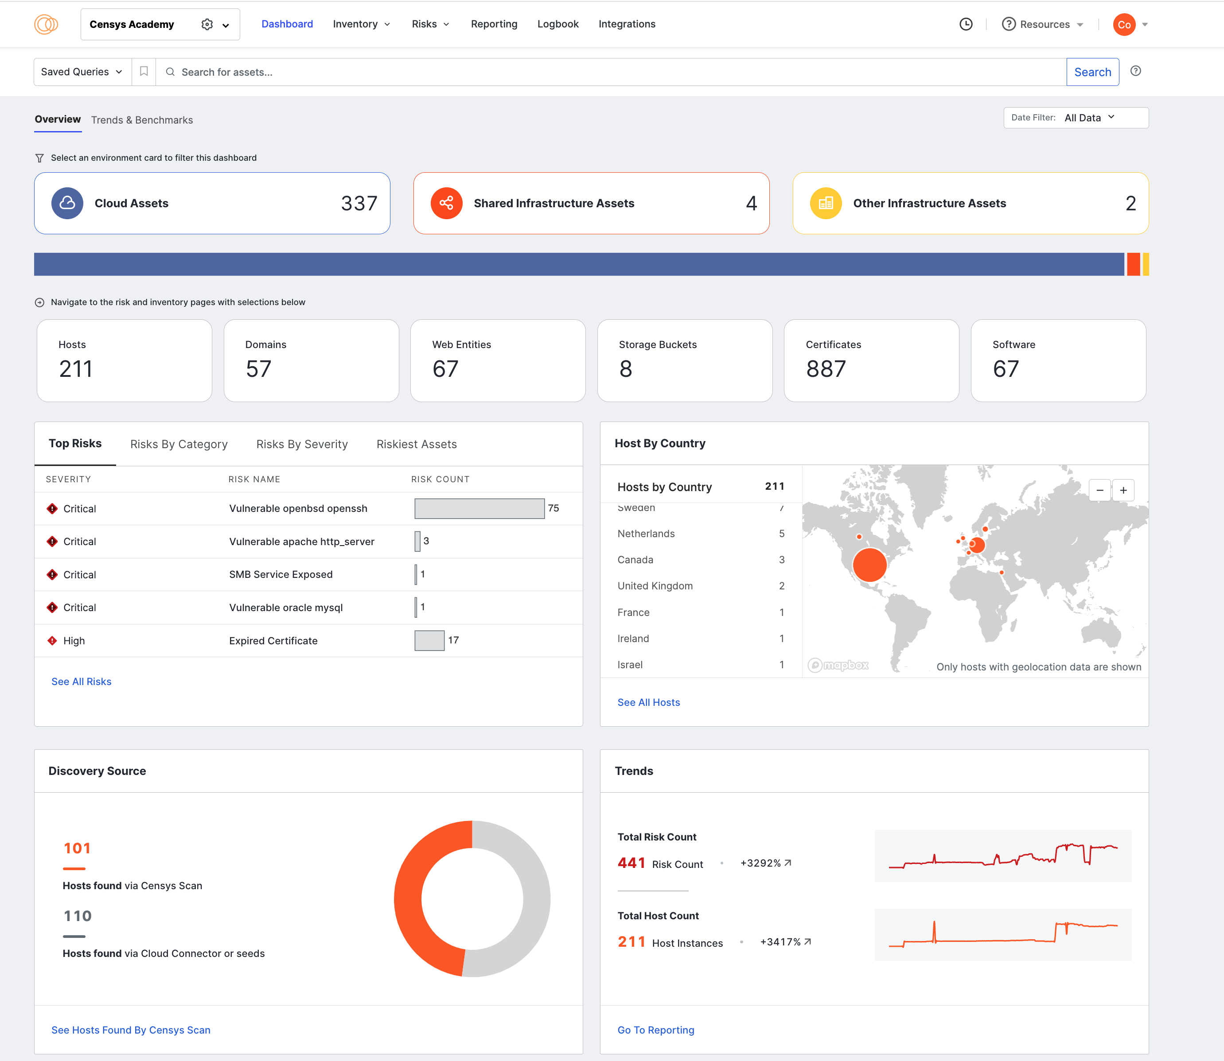Click Shared Infrastructure share icon
The width and height of the screenshot is (1224, 1061).
tap(446, 203)
